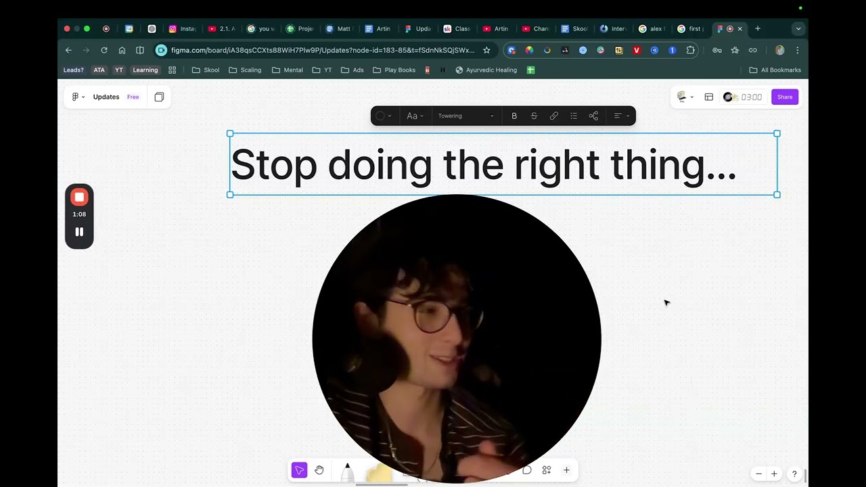Open the plus more-tools button
866x487 pixels.
click(x=566, y=470)
